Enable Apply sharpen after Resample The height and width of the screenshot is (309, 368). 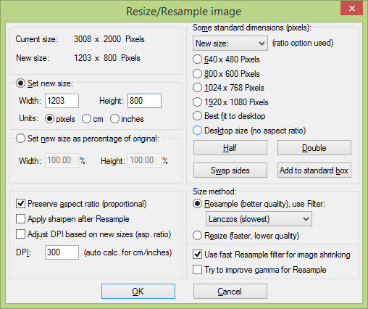coord(20,219)
